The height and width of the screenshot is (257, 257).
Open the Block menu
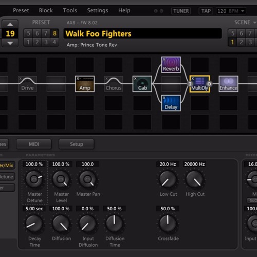[x=46, y=10]
